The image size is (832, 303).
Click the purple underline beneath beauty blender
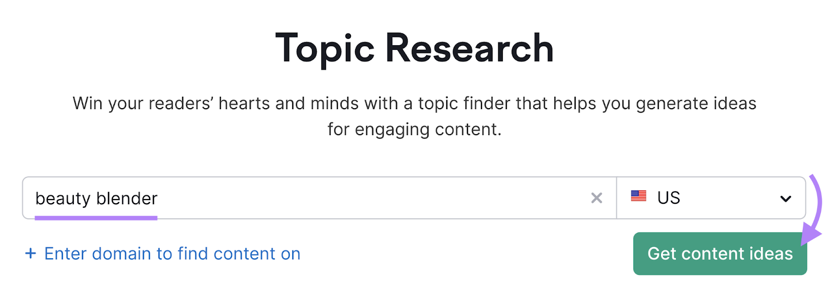(96, 218)
